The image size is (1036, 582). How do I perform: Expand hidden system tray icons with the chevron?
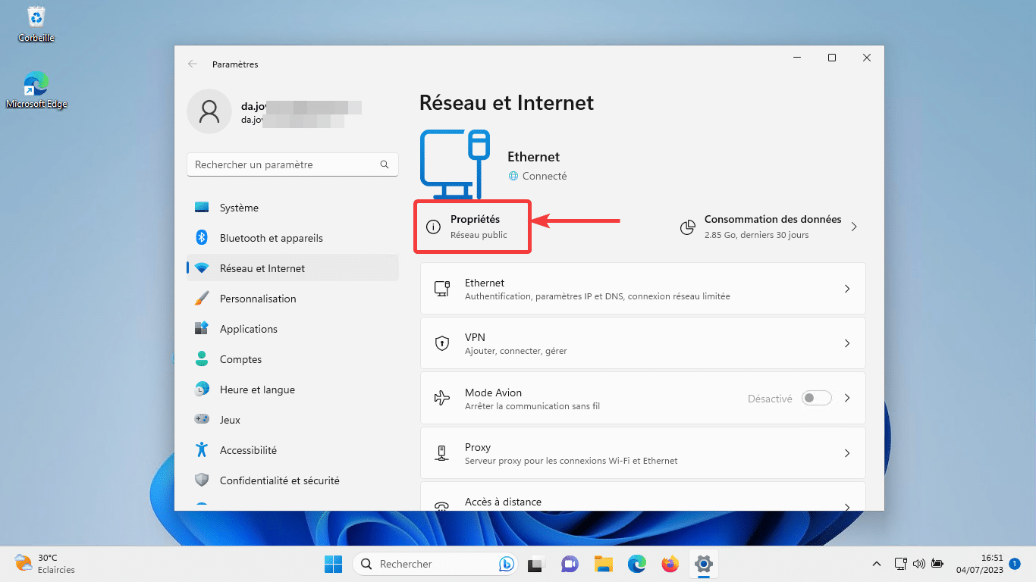coord(876,564)
